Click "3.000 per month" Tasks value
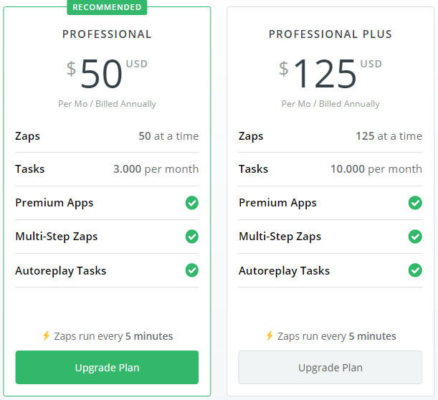Image resolution: width=438 pixels, height=400 pixels. (x=156, y=169)
